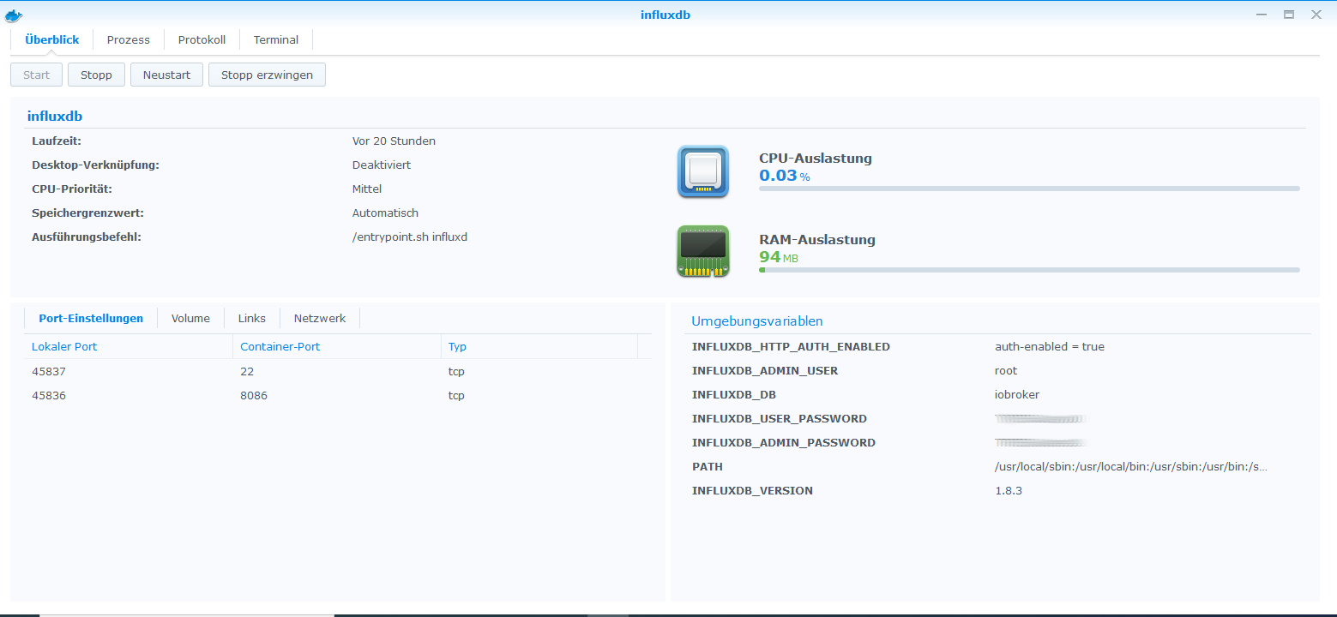The height and width of the screenshot is (617, 1337).
Task: Open the Protokoll tab
Action: point(202,39)
